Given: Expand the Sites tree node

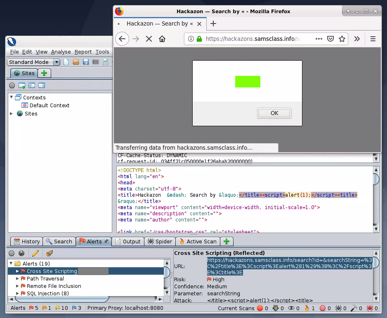Looking at the screenshot, I should click(12, 113).
